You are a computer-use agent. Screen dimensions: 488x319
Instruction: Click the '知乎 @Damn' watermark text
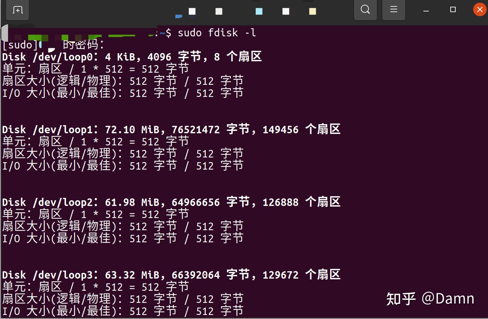click(x=430, y=298)
